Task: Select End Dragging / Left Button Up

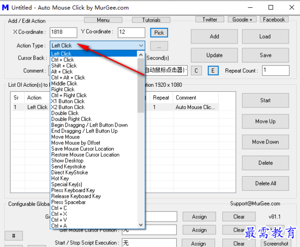Action: point(94,131)
